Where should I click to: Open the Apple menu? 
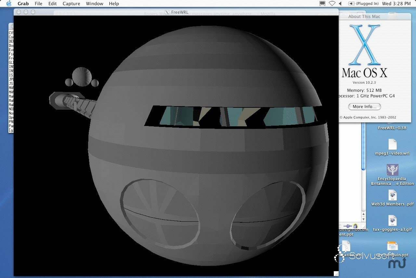[9, 4]
